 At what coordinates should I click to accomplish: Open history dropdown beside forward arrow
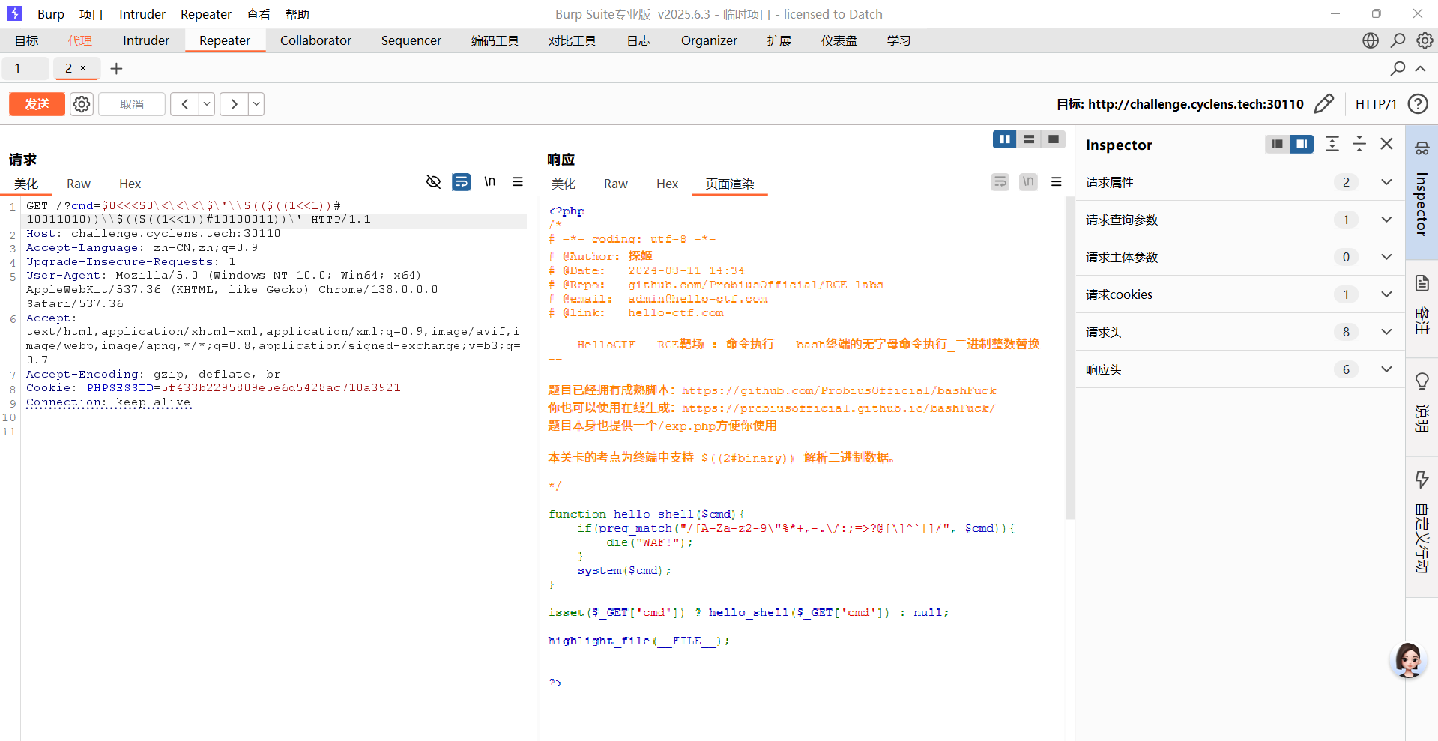(x=256, y=104)
